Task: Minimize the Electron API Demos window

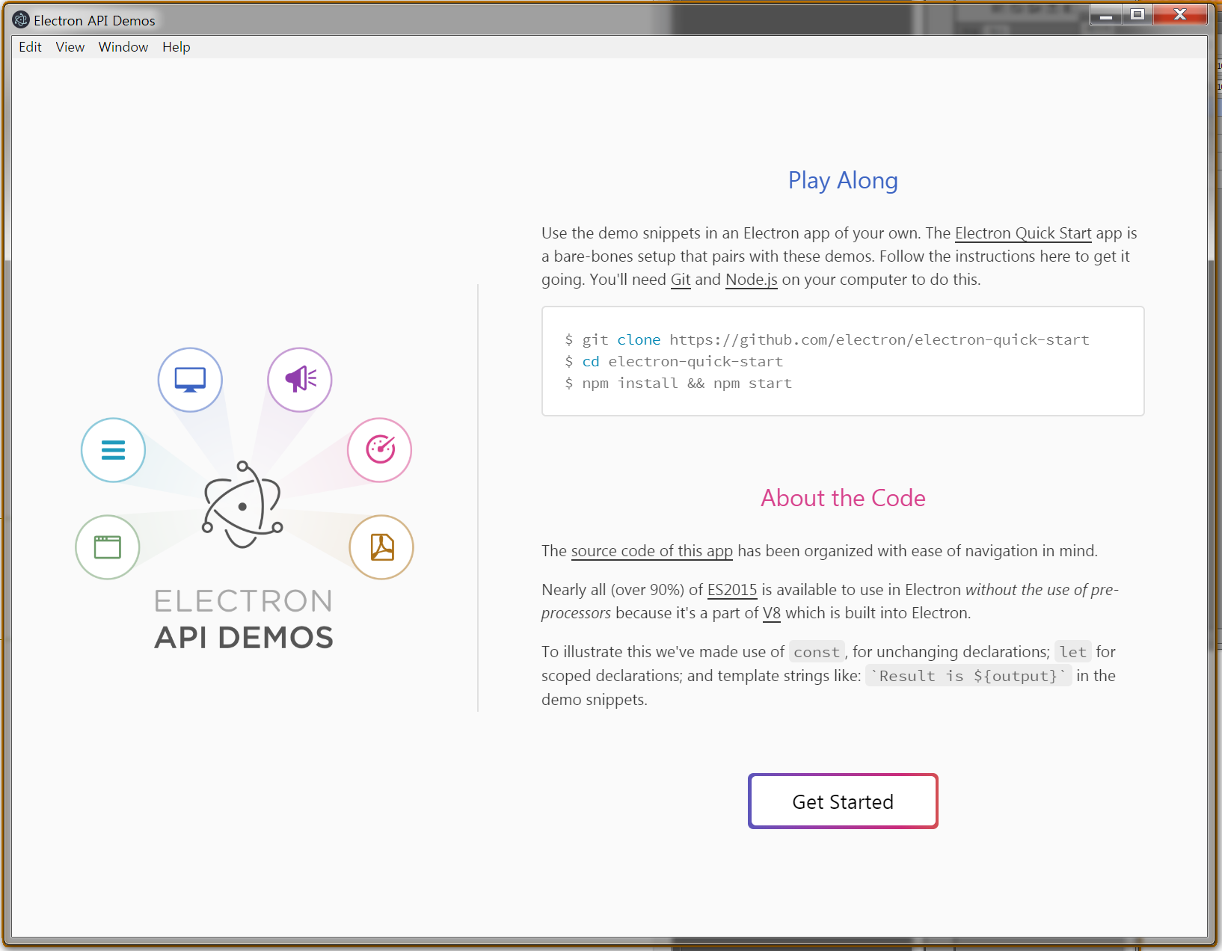Action: tap(1105, 14)
